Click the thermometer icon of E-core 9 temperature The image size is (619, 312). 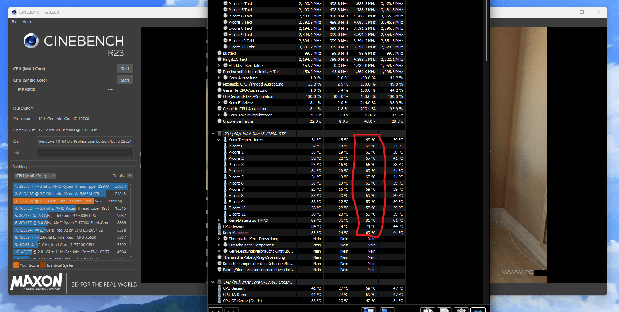point(225,201)
